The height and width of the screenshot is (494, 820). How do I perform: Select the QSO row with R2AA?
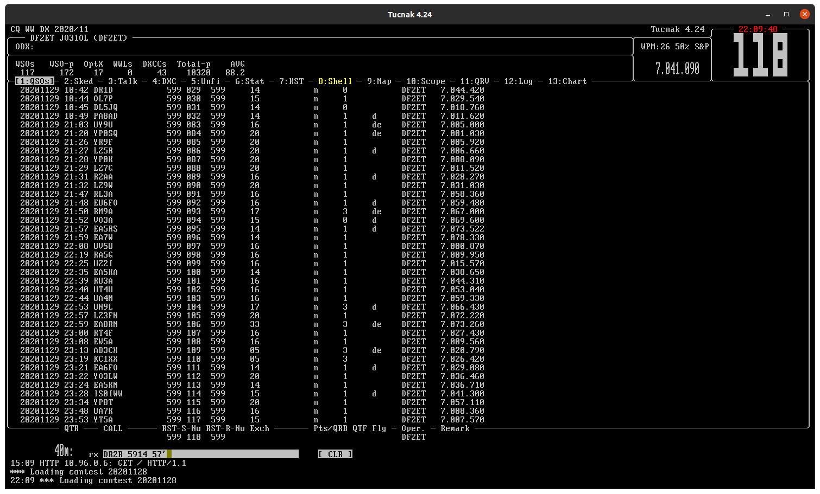coord(252,177)
